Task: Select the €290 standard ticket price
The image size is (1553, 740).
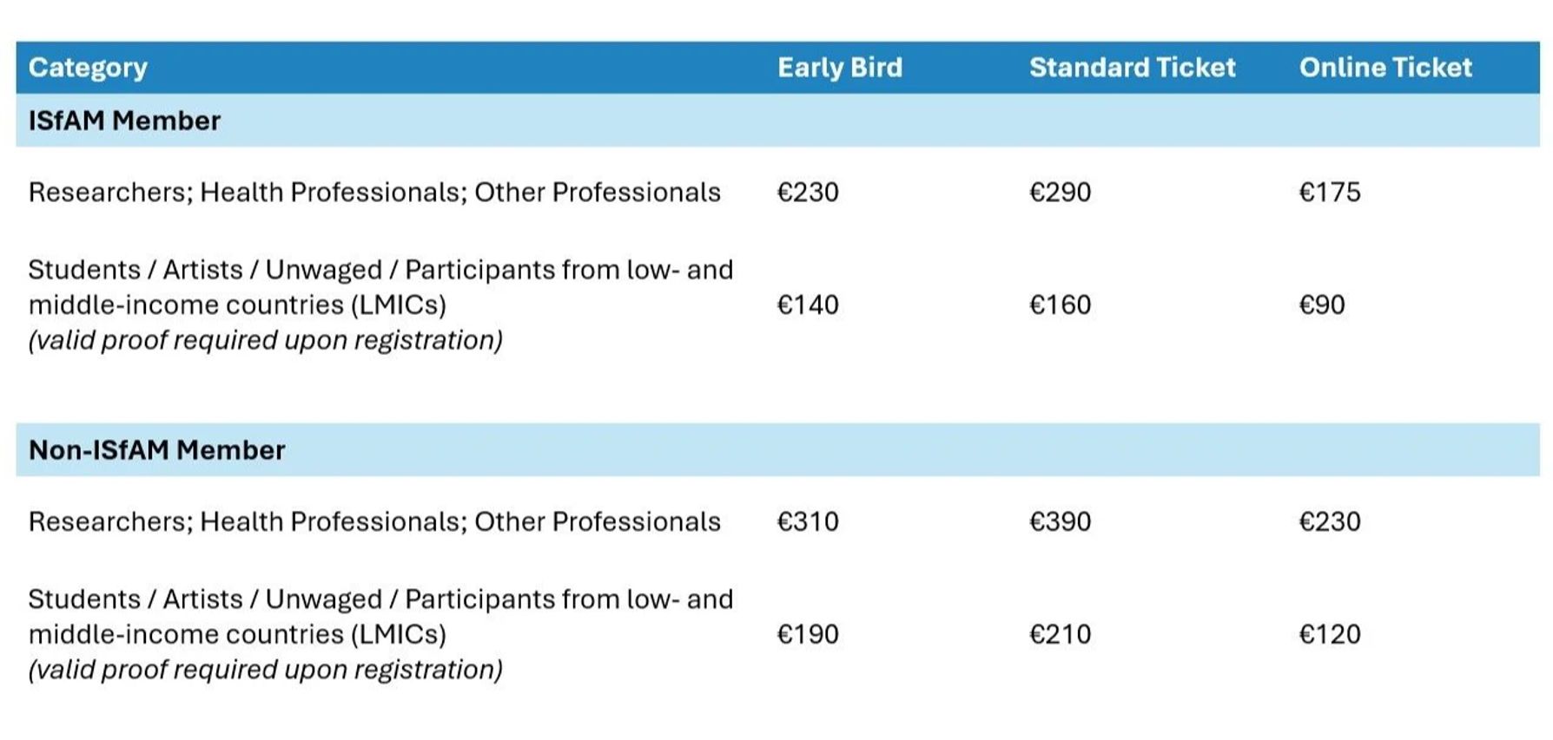Action: (1060, 192)
